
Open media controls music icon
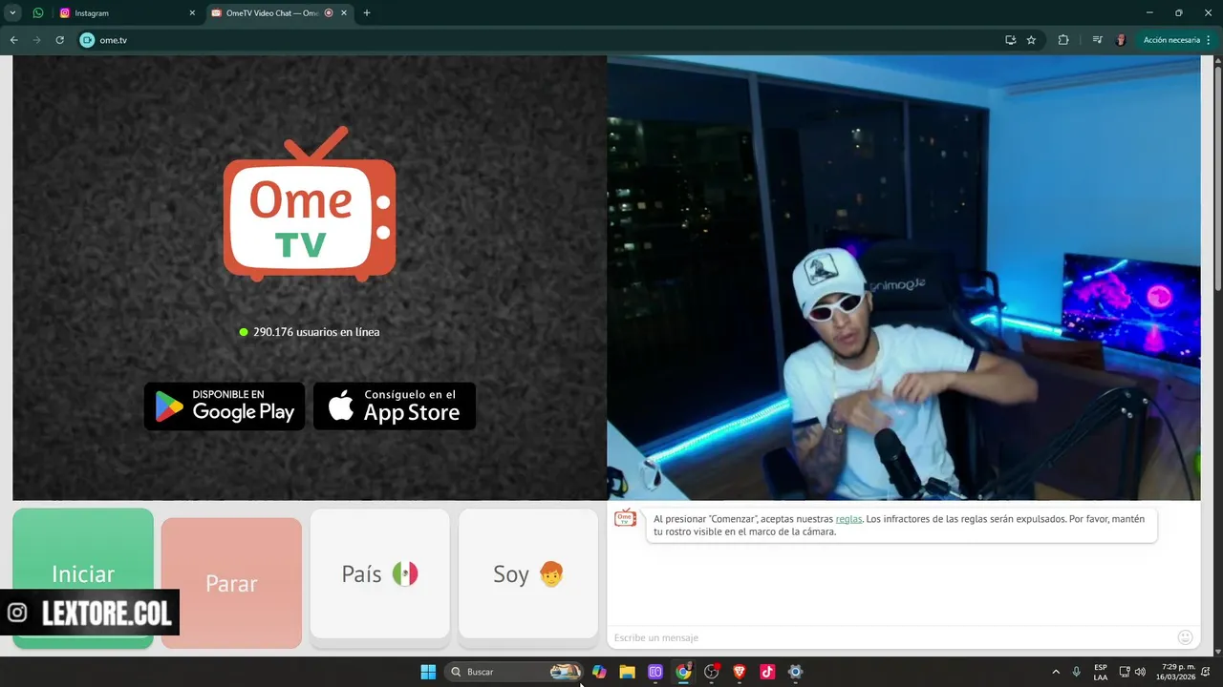(1097, 40)
